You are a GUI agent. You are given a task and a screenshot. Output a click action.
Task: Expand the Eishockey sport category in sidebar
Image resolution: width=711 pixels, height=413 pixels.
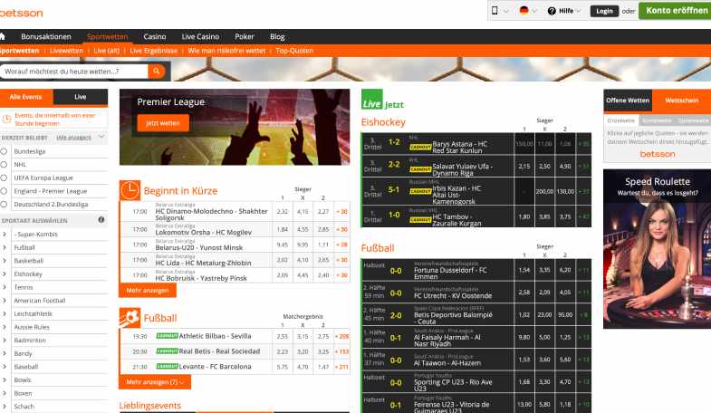(5, 274)
